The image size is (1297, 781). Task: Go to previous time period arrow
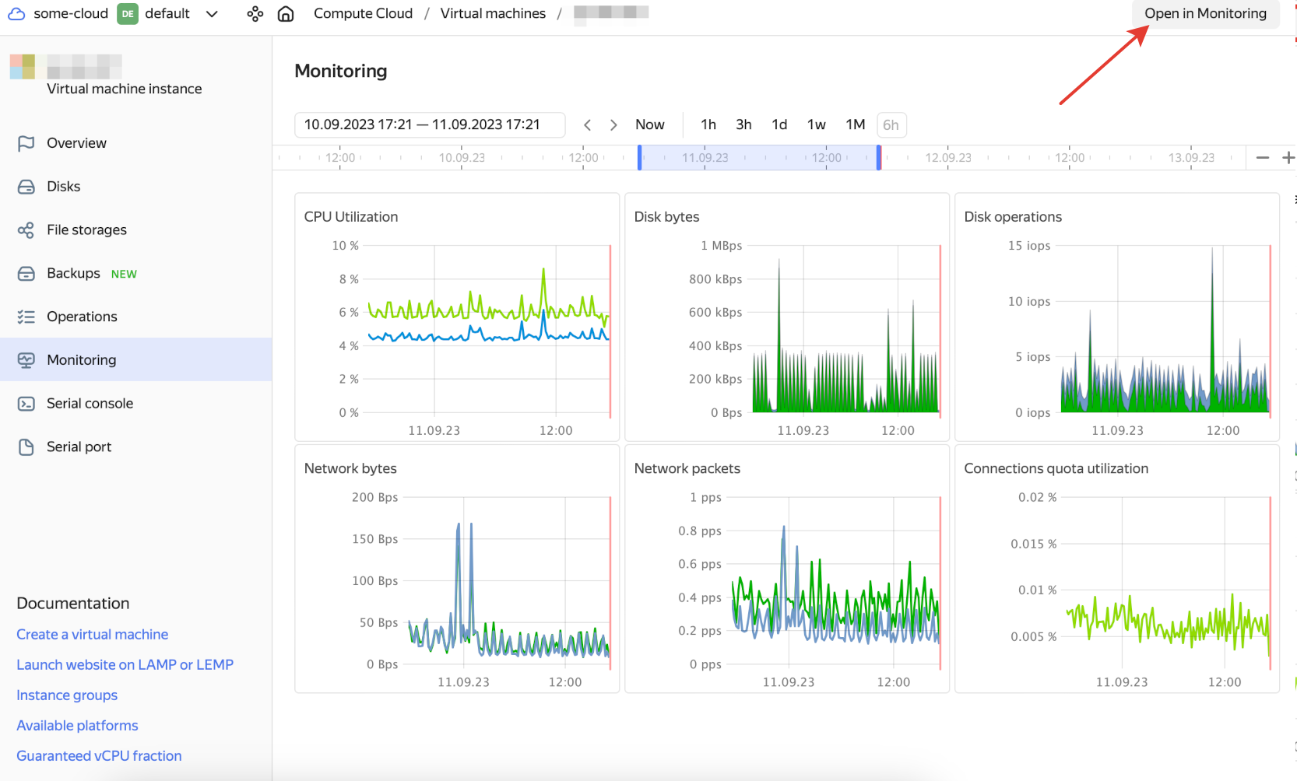(588, 125)
